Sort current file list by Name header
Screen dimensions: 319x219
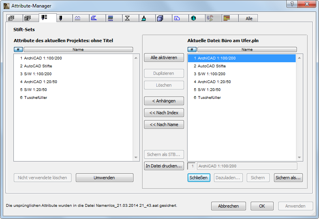point(247,49)
